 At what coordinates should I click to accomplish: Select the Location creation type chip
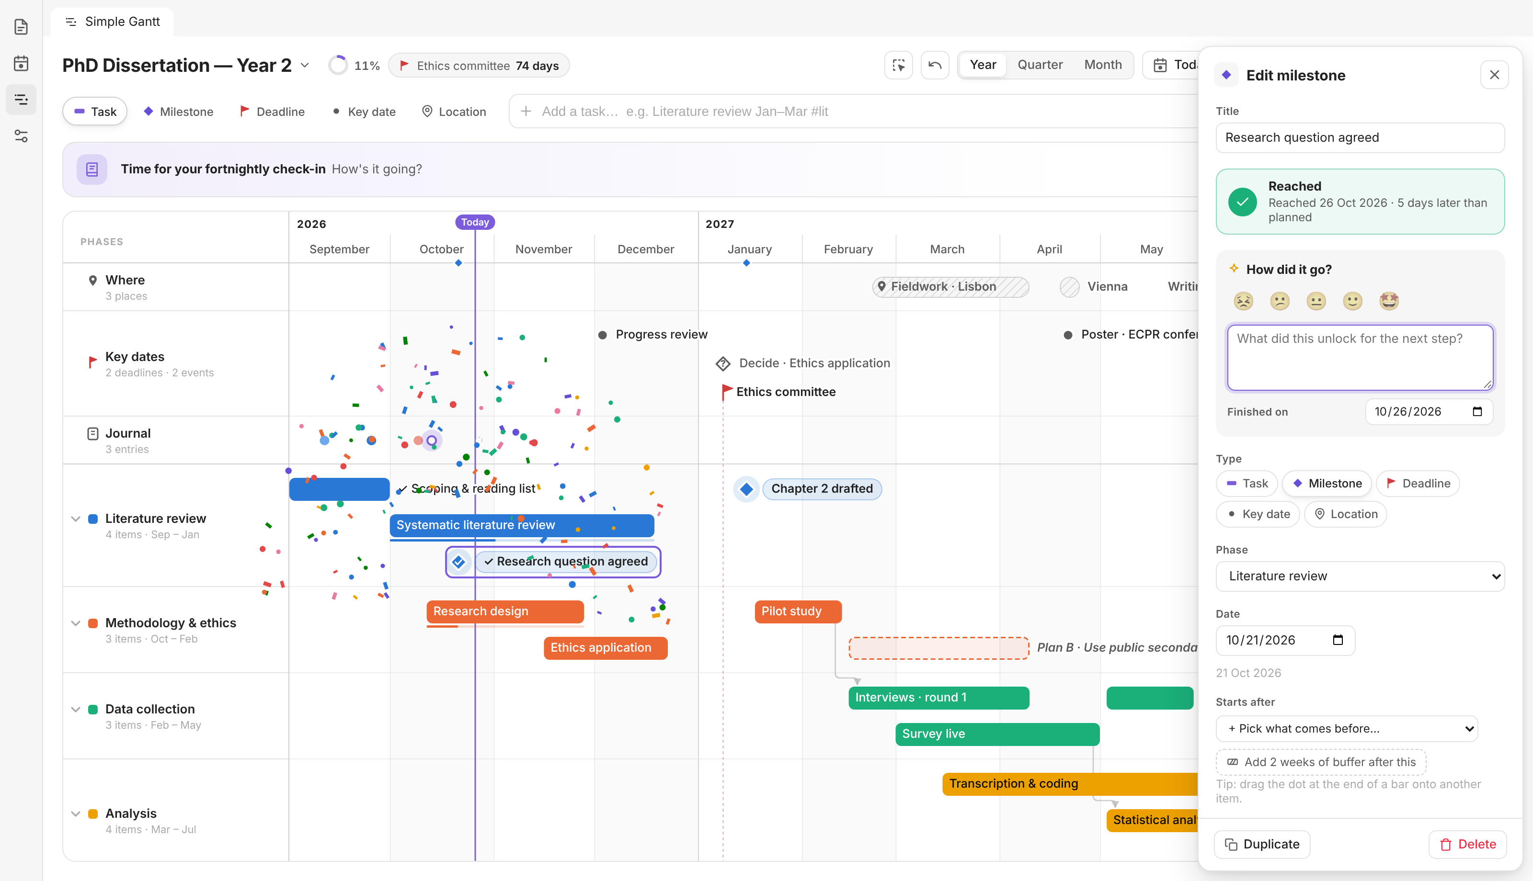(x=454, y=112)
